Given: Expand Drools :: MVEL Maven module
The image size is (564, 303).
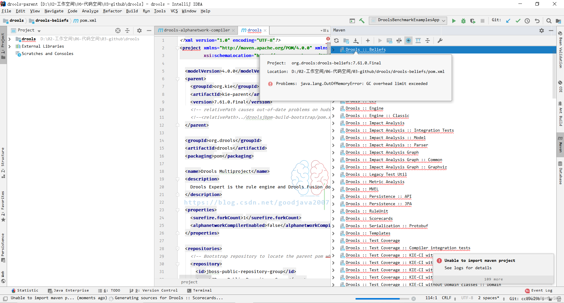Looking at the screenshot, I should [333, 189].
